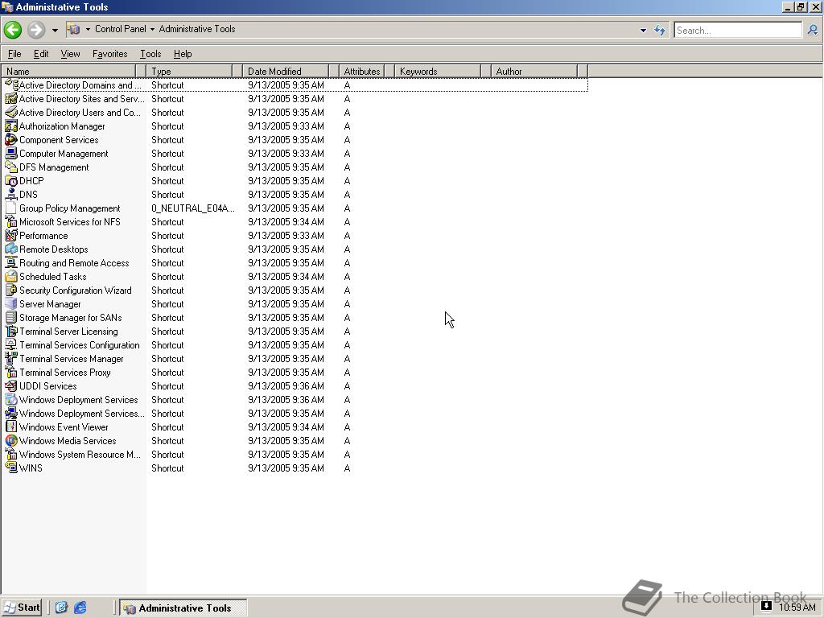Click the Active Directory Sites and Services icon
This screenshot has height=618, width=824.
(x=11, y=98)
